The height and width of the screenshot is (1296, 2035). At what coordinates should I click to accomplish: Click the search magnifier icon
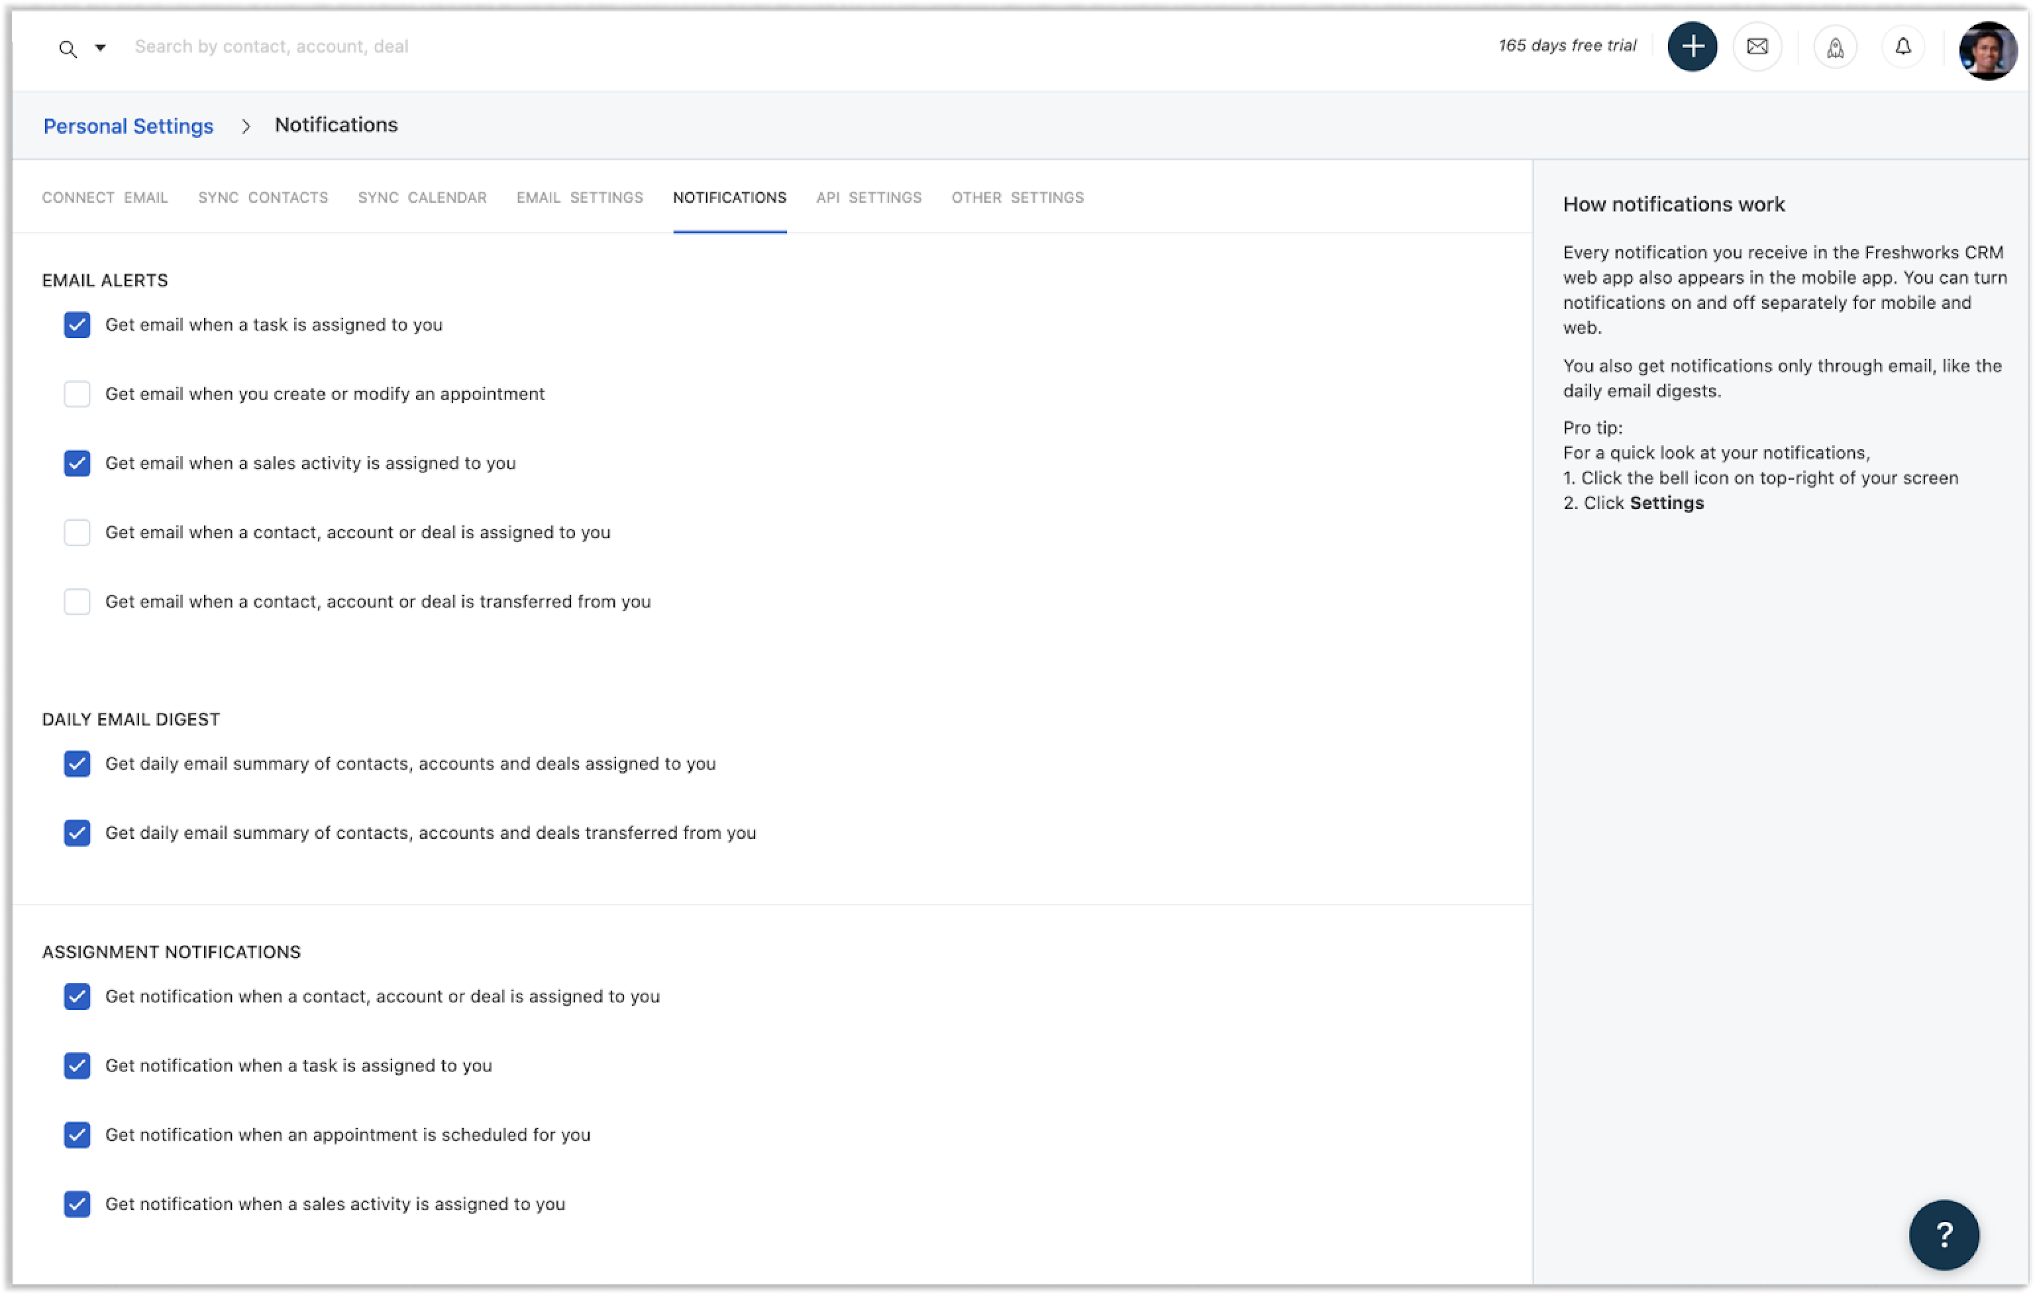(x=68, y=49)
